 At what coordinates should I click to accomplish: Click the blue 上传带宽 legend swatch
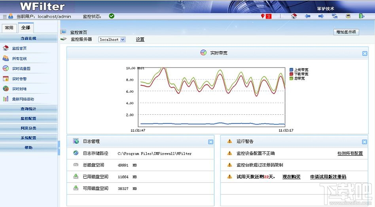[291, 70]
